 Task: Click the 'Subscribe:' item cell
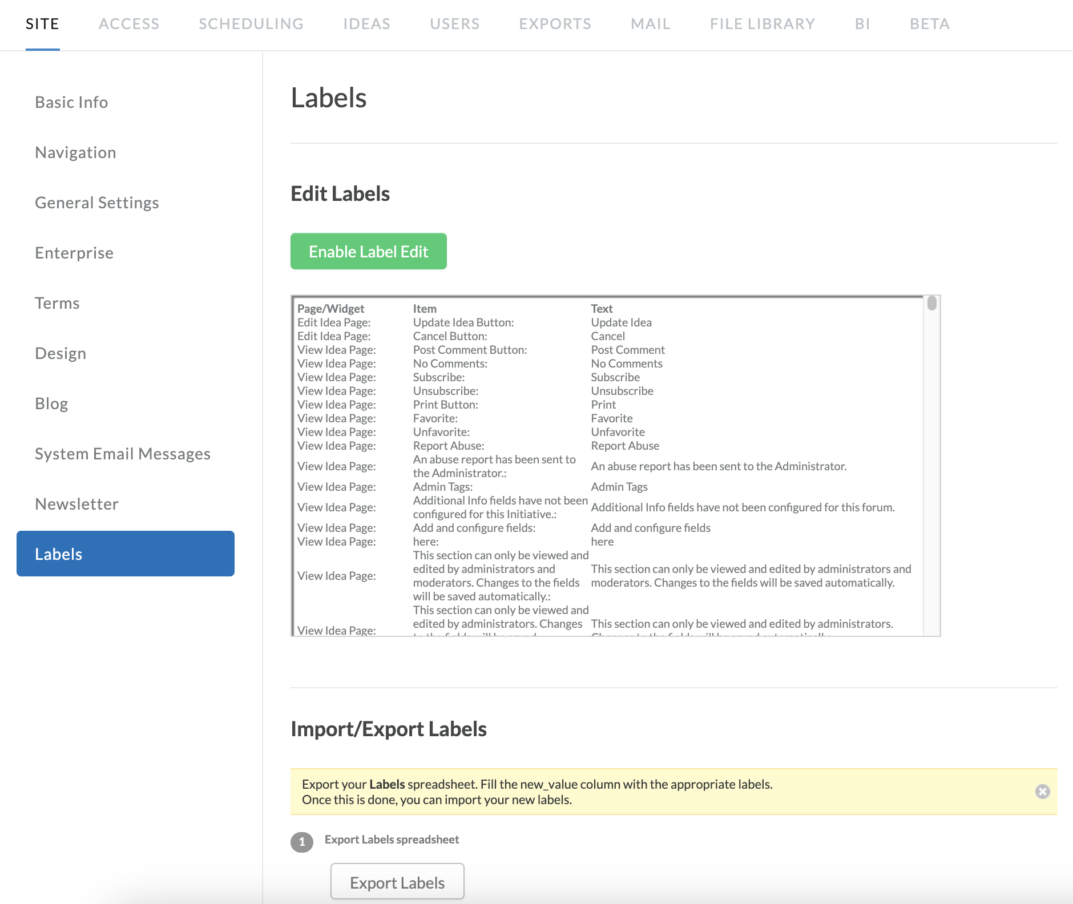[439, 377]
